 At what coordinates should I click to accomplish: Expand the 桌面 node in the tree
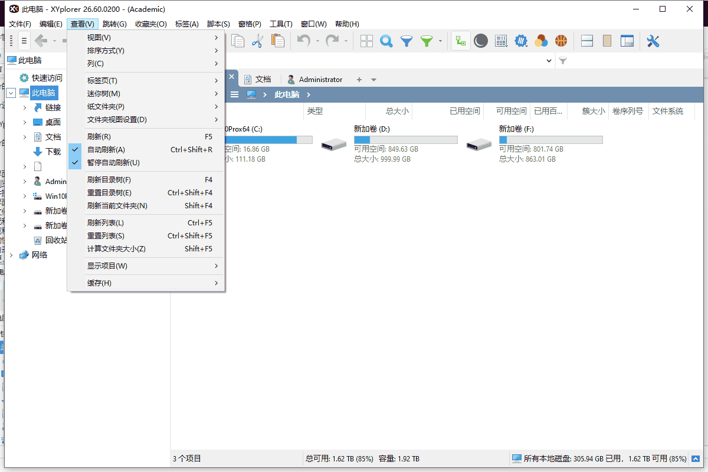tap(26, 122)
